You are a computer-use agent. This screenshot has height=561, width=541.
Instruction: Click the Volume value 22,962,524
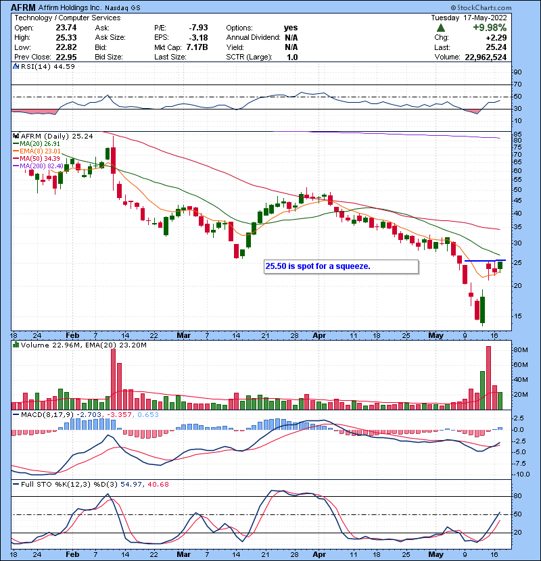(486, 57)
